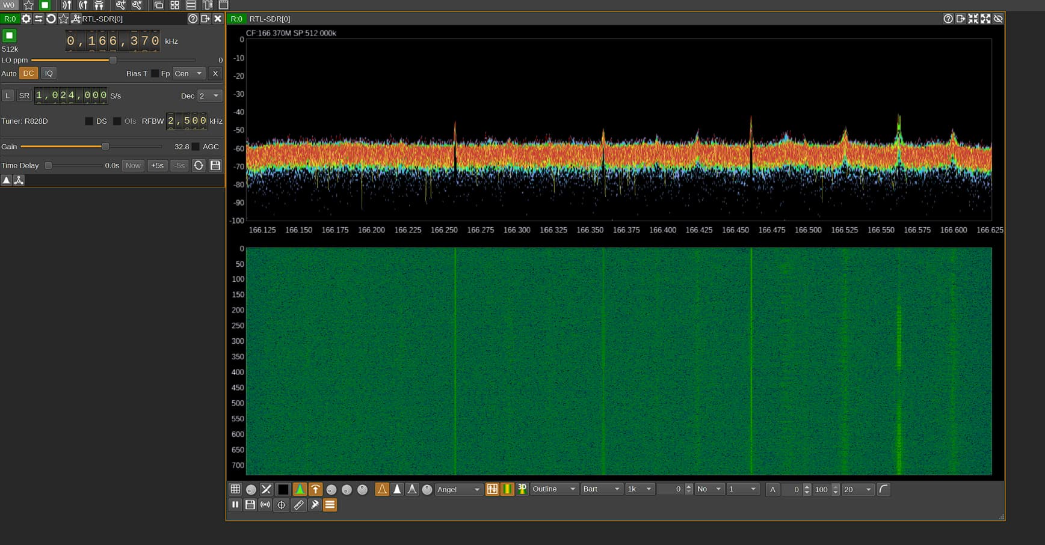This screenshot has width=1045, height=545.
Task: Click the center frequency kHz dial
Action: pyautogui.click(x=113, y=41)
